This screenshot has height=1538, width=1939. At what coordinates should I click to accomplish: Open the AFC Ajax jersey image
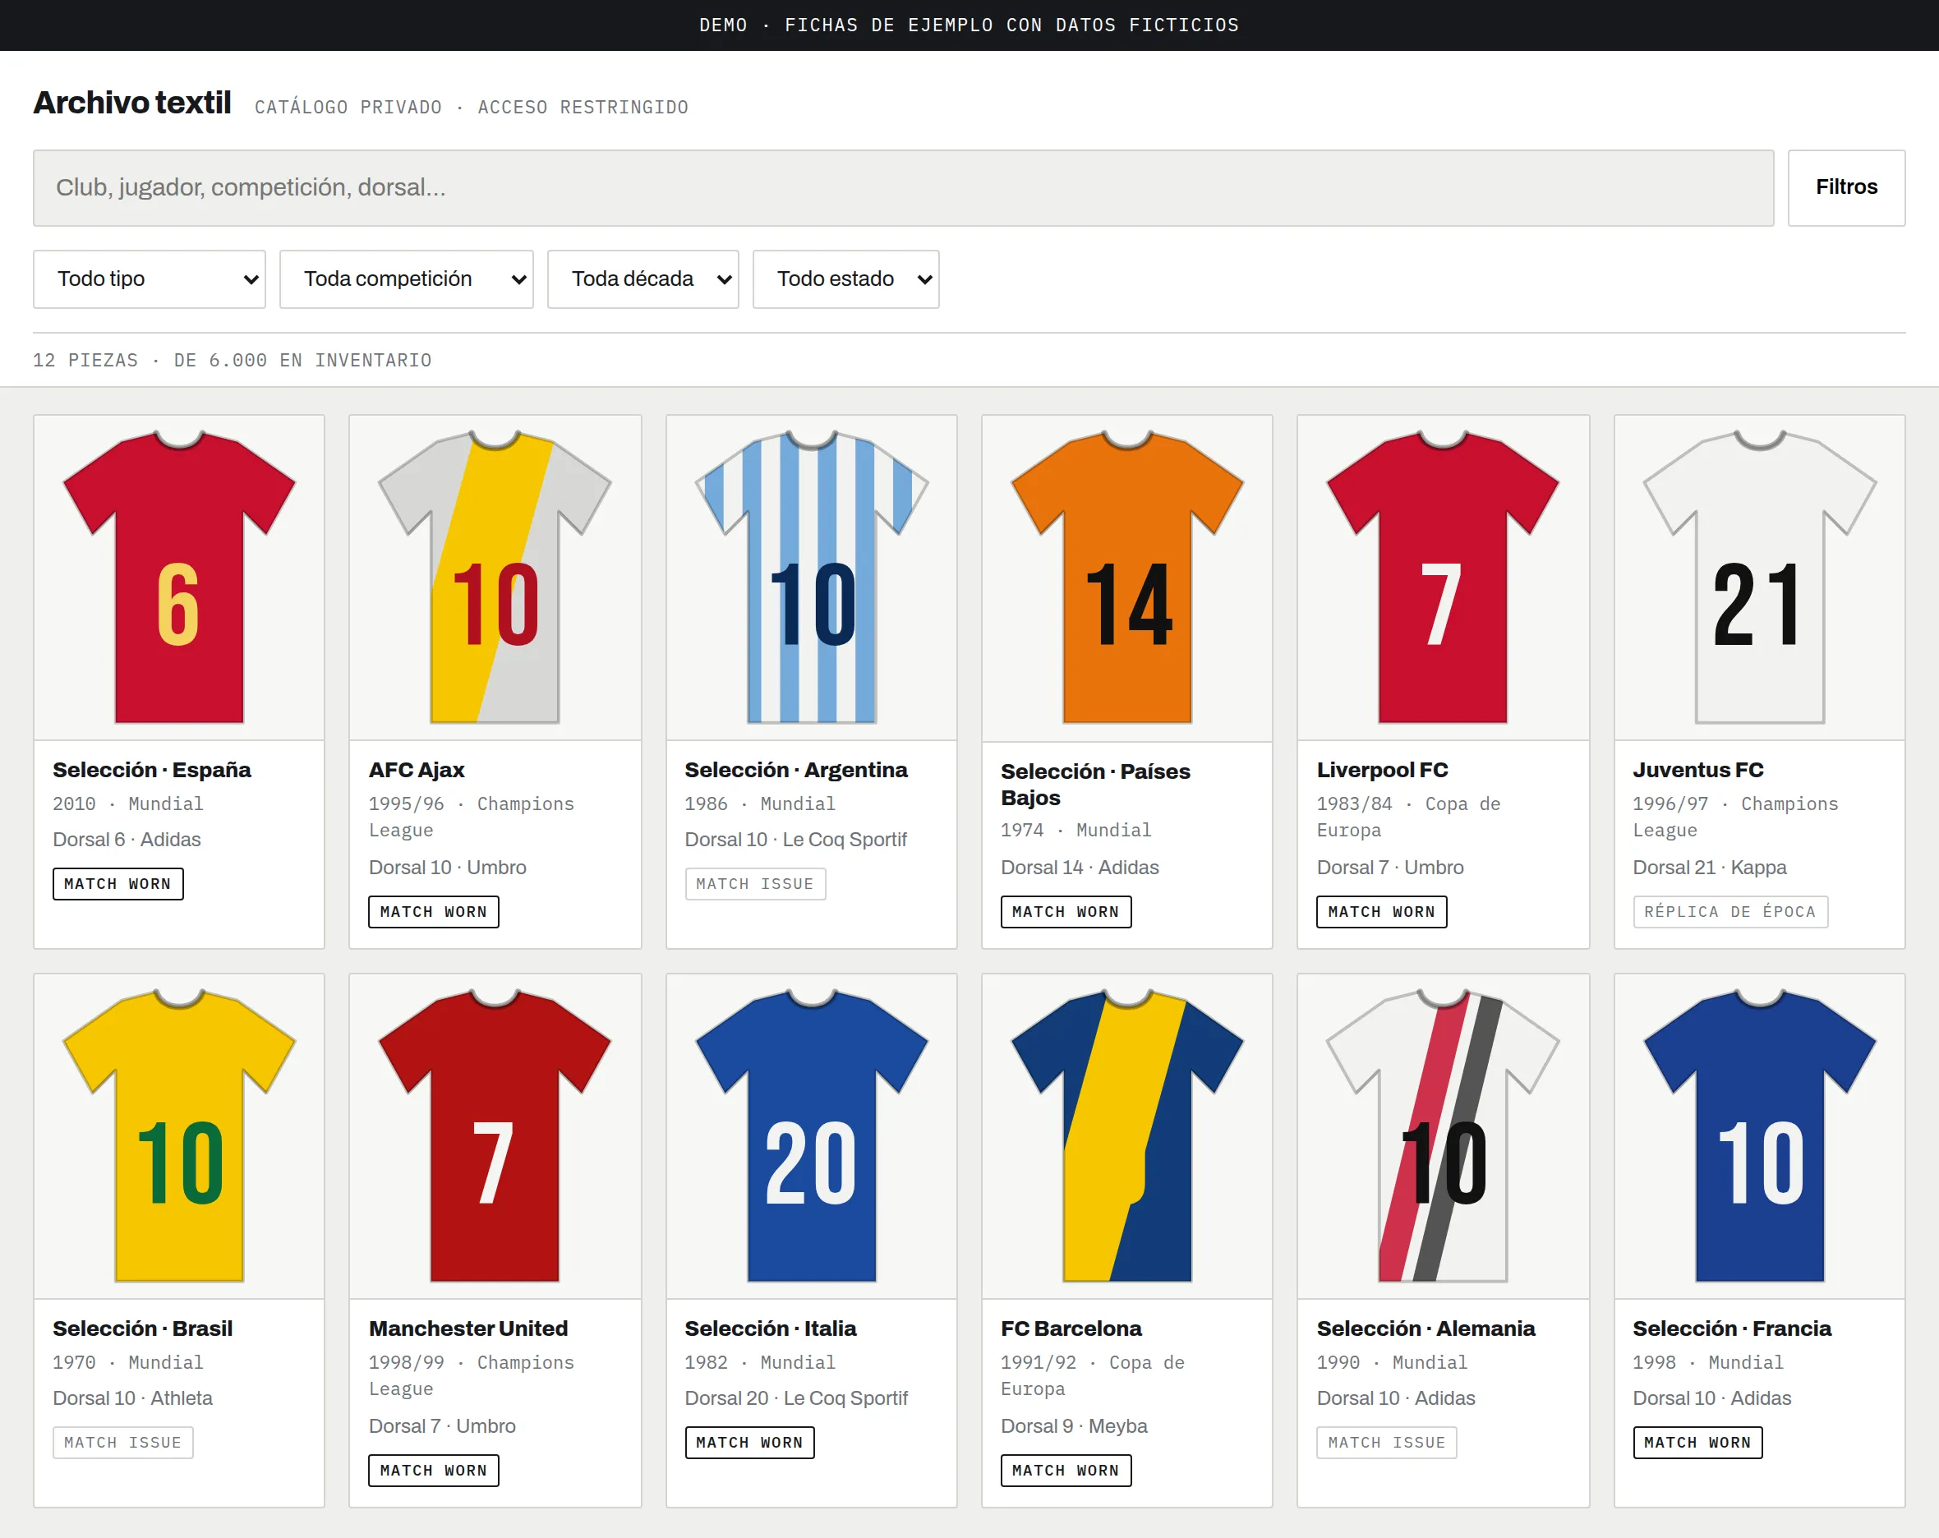495,578
